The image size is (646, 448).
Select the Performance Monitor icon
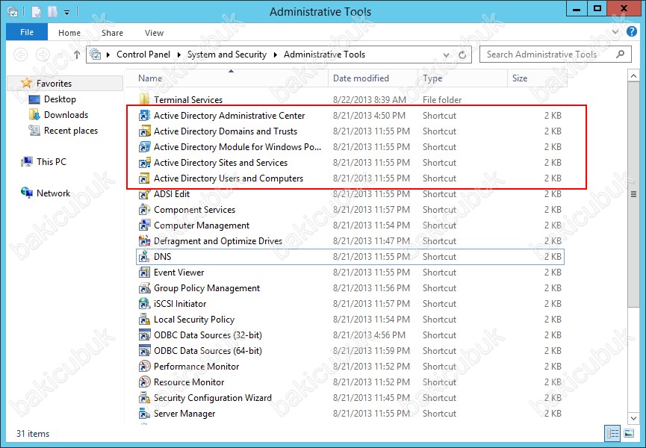click(144, 366)
